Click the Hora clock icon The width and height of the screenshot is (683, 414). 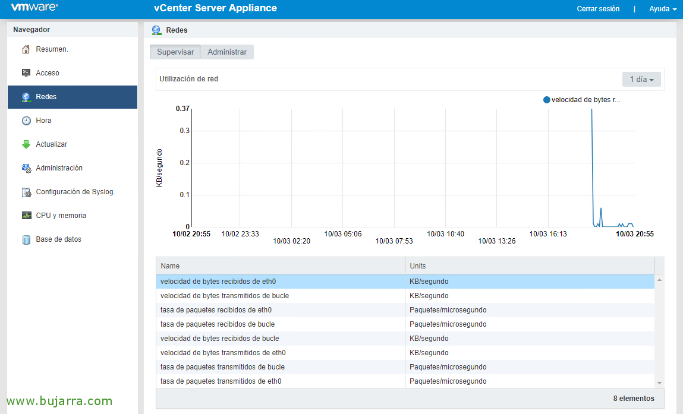pyautogui.click(x=26, y=121)
